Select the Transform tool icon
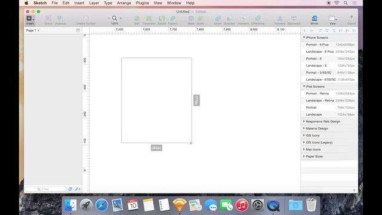The width and height of the screenshot is (382, 215). point(149,19)
